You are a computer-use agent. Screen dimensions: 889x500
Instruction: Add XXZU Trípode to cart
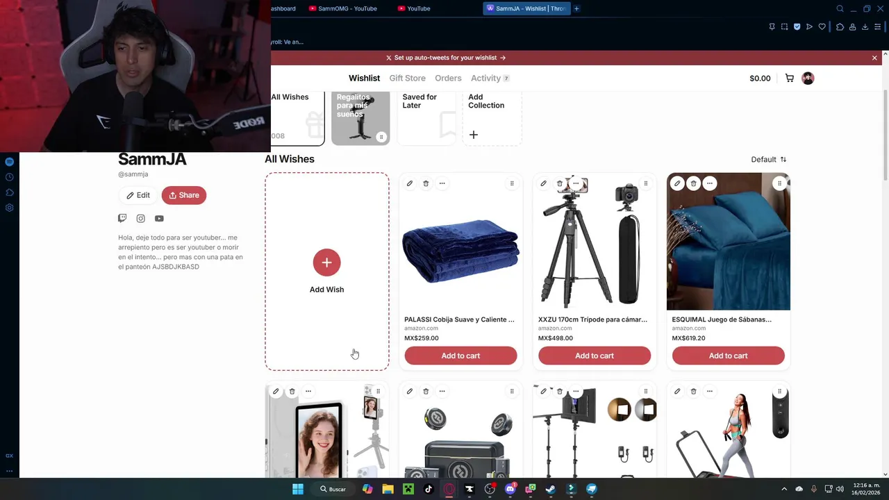(595, 356)
